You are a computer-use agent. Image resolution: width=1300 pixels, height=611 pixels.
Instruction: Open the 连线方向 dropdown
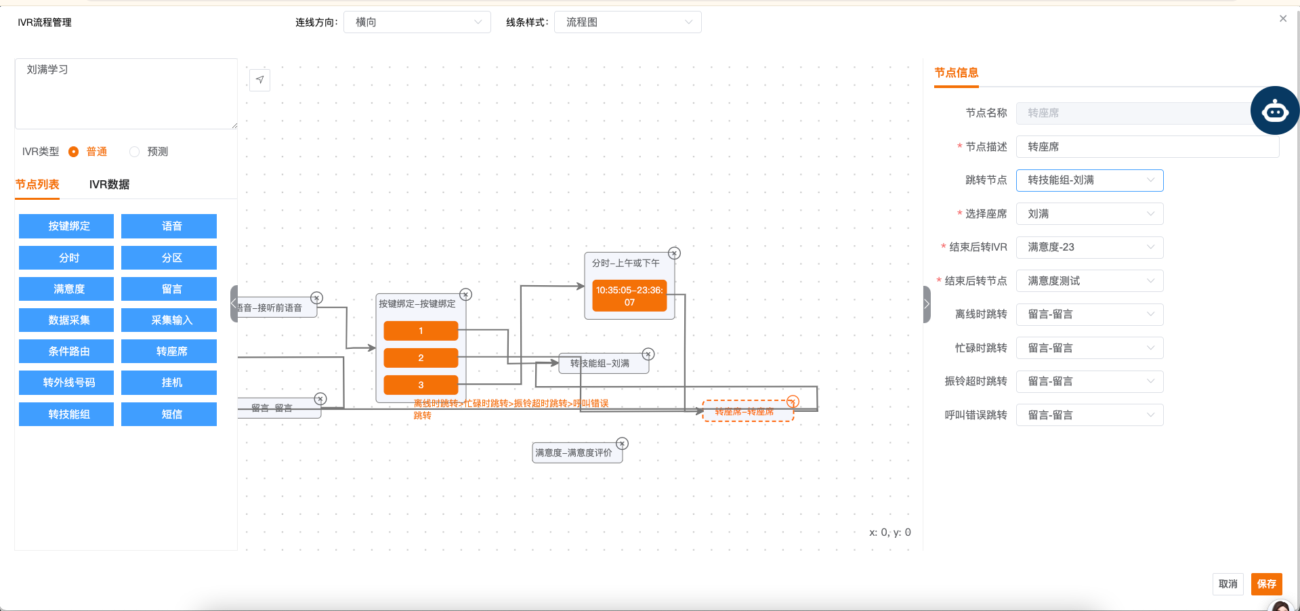(417, 22)
